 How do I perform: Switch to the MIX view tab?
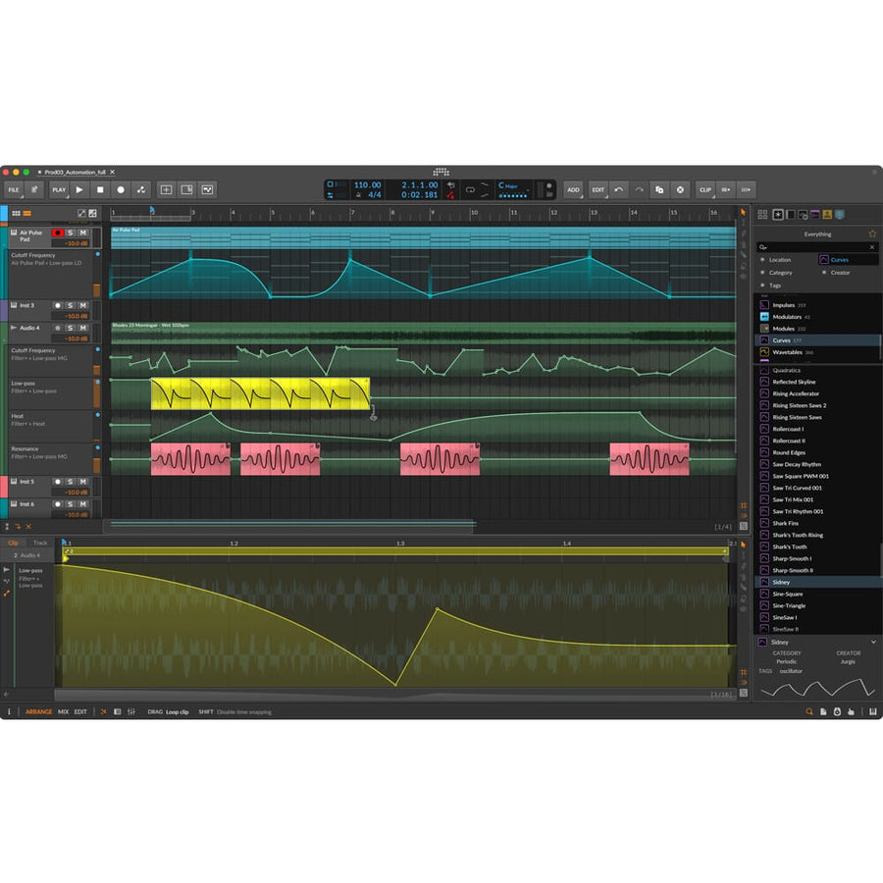pyautogui.click(x=62, y=711)
